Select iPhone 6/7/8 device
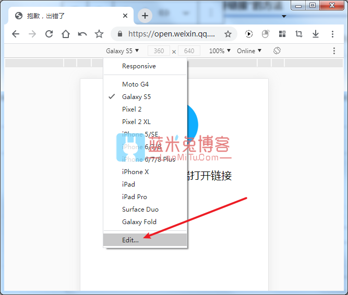This screenshot has width=348, height=295. [x=145, y=147]
